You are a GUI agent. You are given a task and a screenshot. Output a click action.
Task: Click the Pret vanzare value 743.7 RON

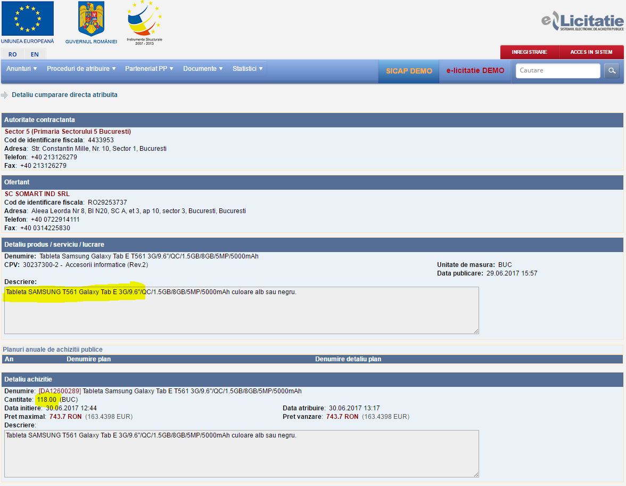click(x=342, y=417)
